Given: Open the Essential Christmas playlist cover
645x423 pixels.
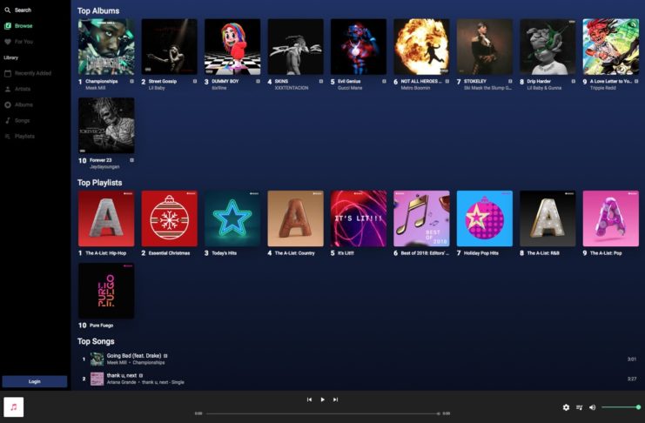Looking at the screenshot, I should [x=169, y=218].
